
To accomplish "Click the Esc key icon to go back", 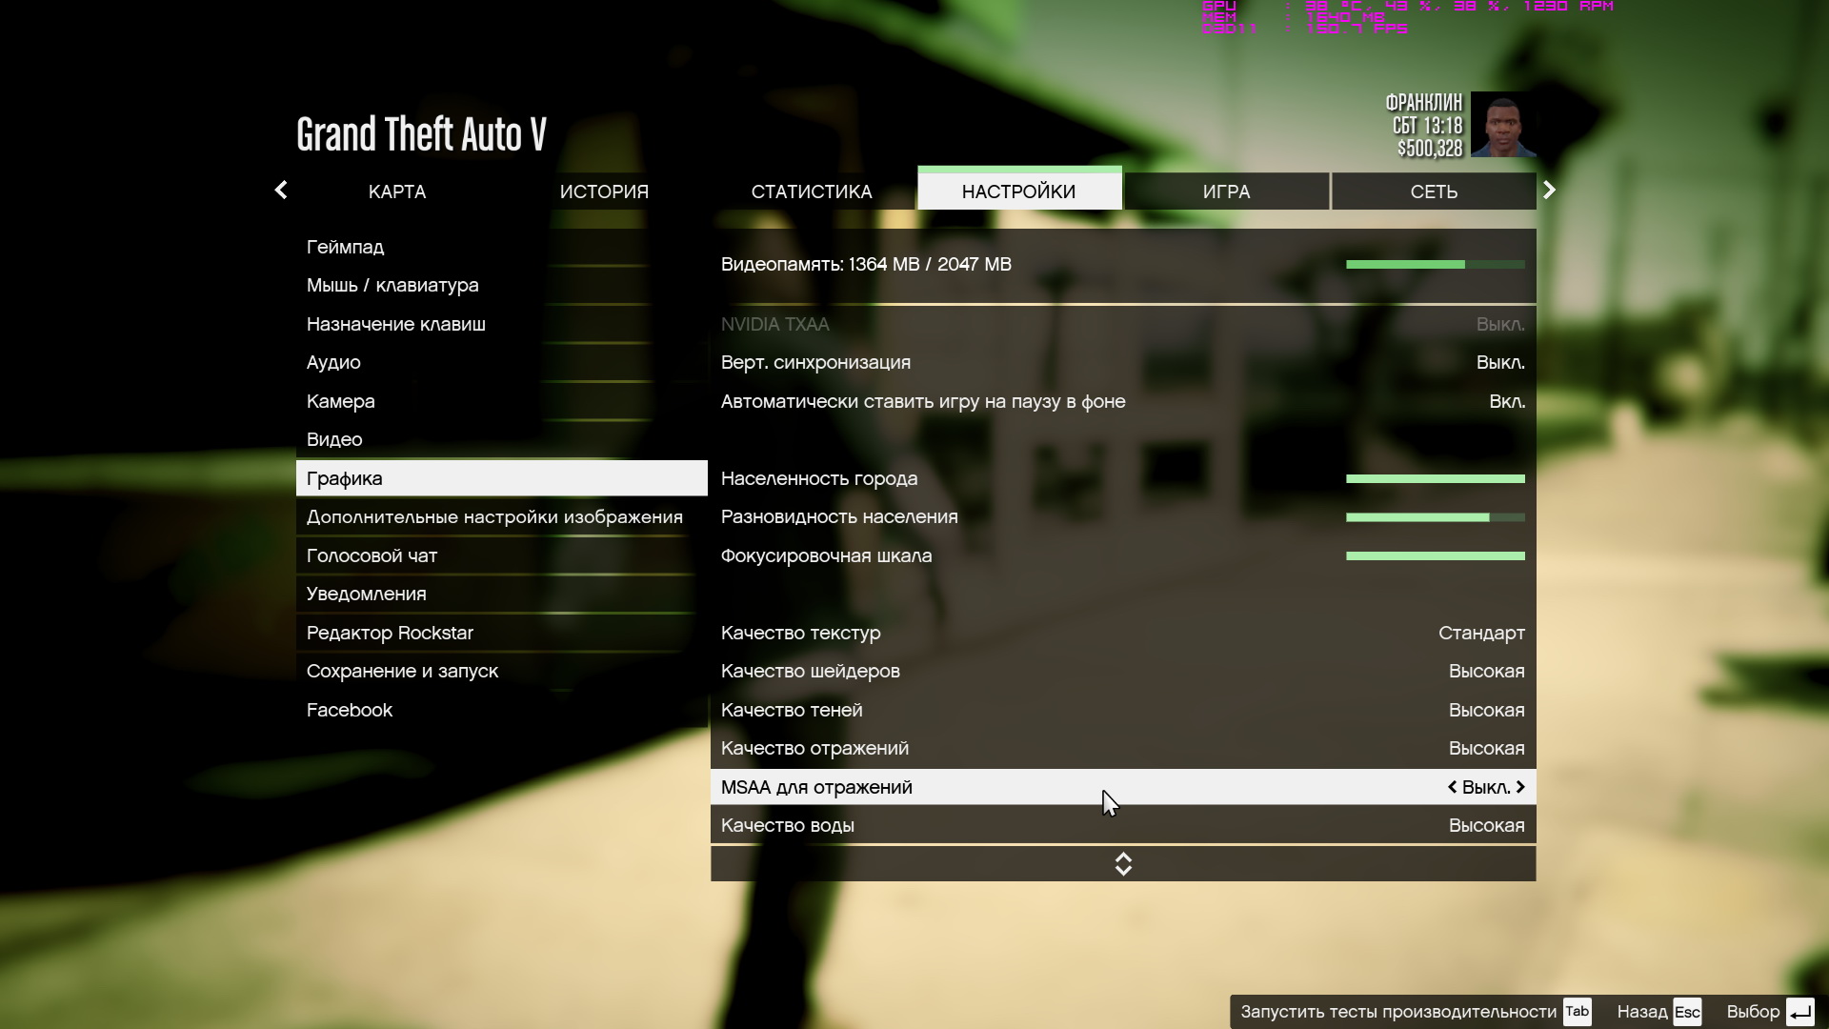I will [1686, 1012].
